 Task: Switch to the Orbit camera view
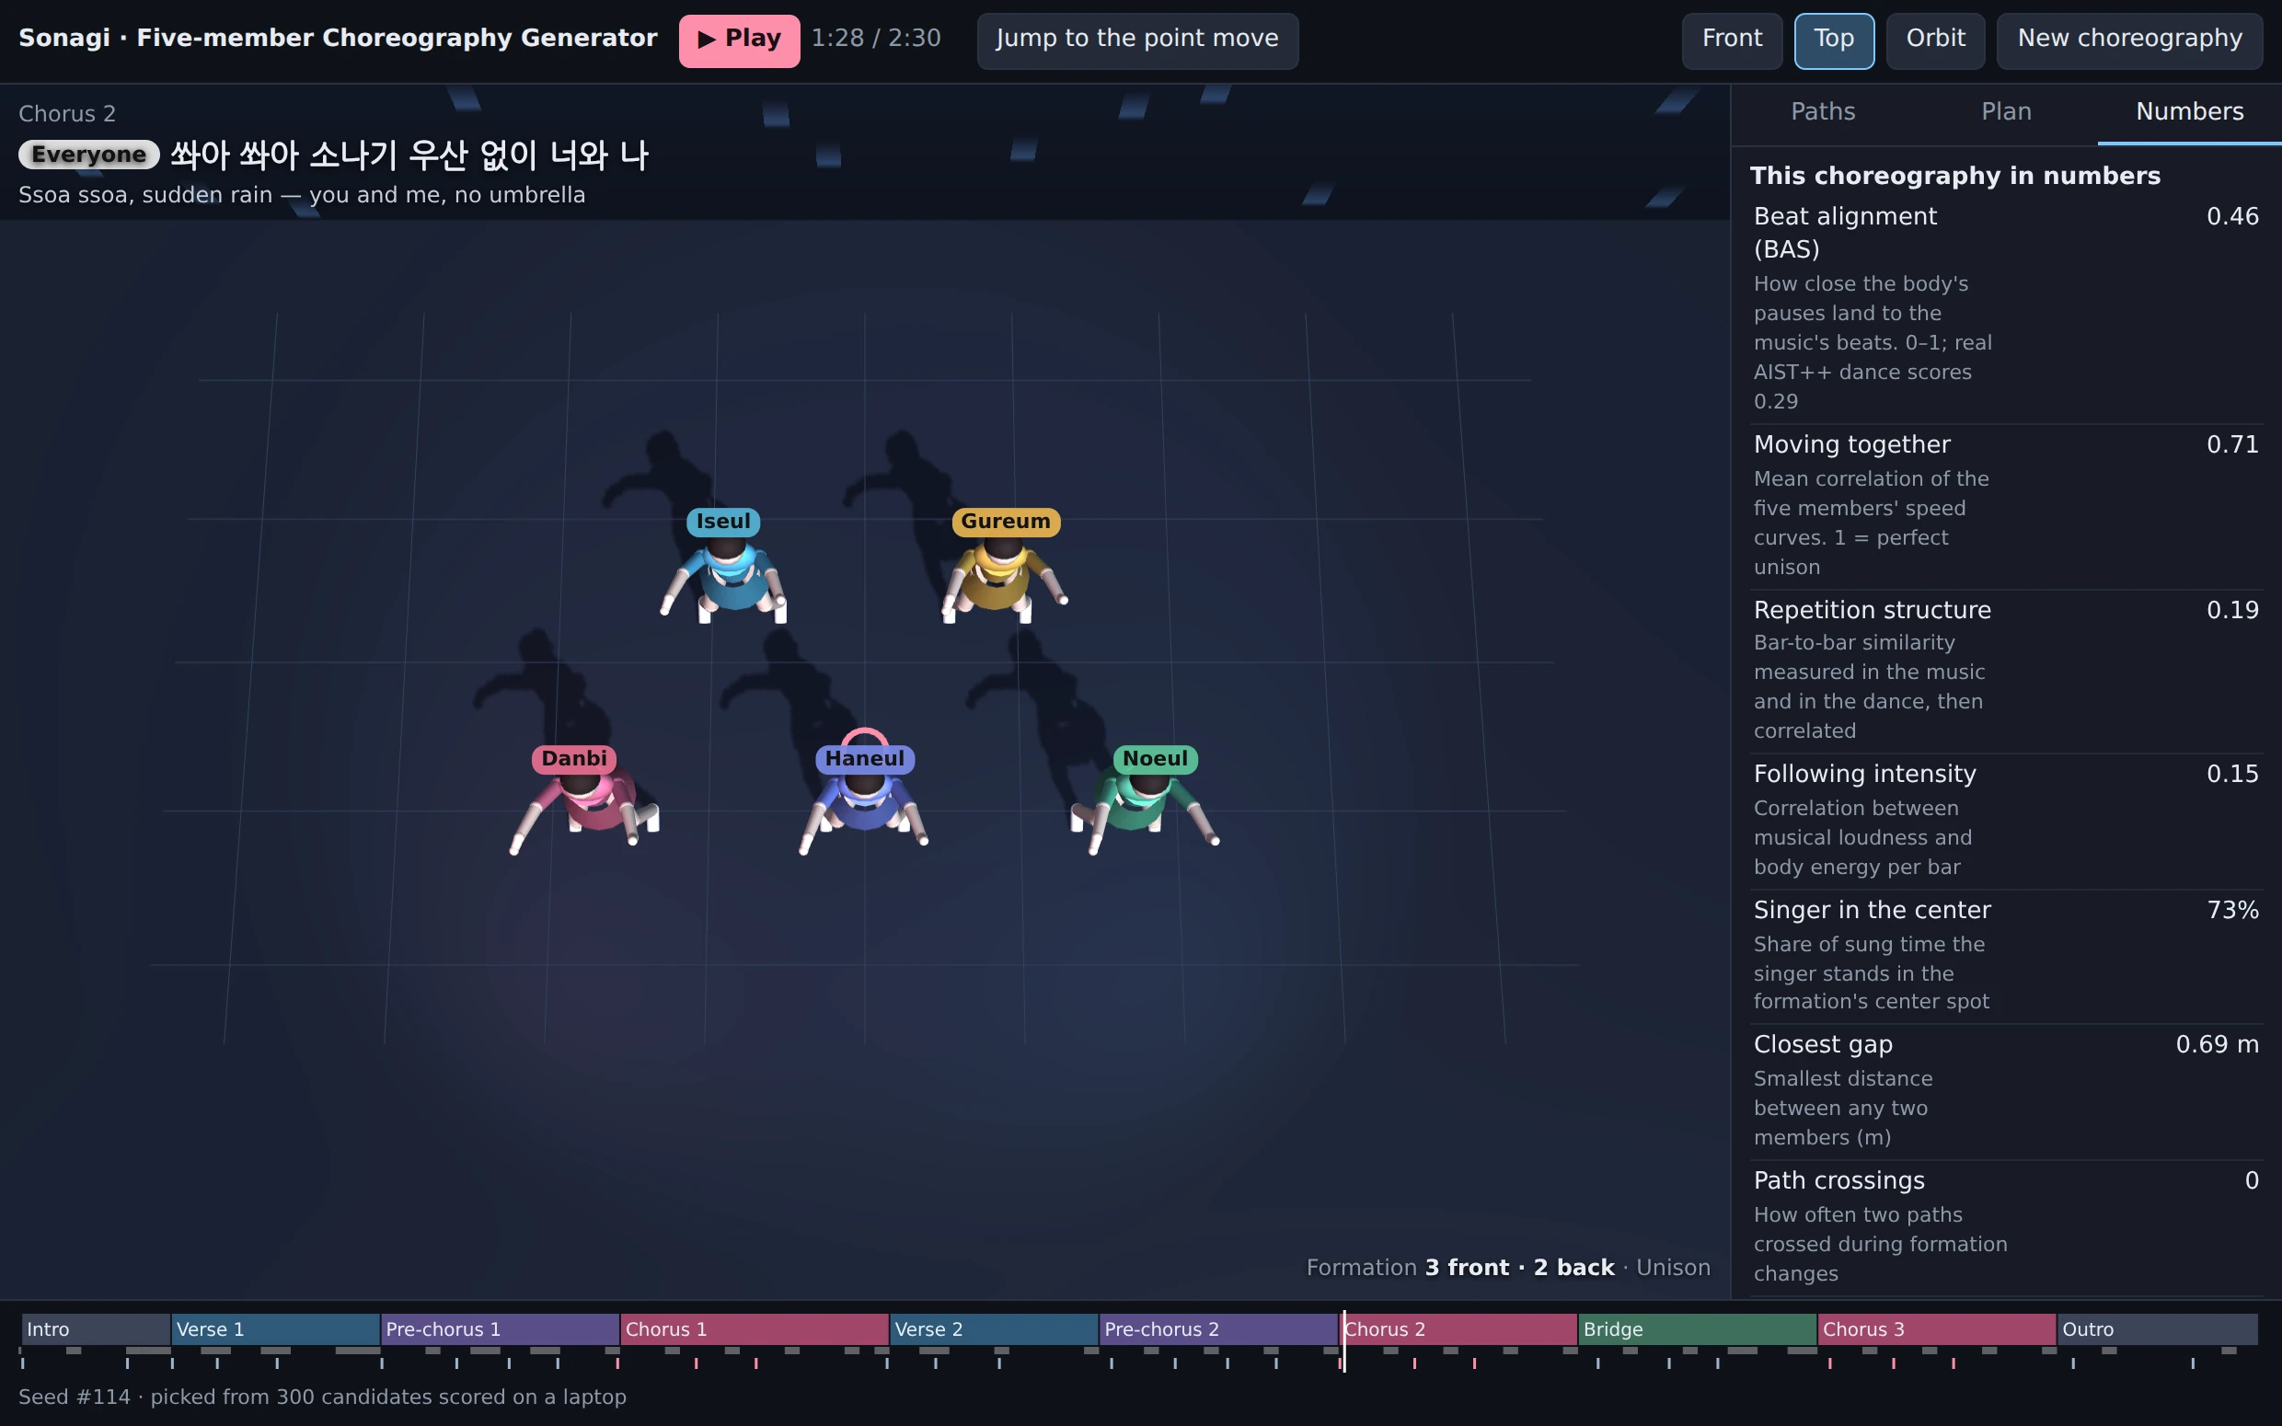[1935, 40]
